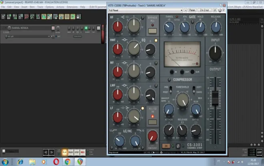Open the Actions menu
Image resolution: width=264 pixels, height=166 pixels.
point(60,7)
